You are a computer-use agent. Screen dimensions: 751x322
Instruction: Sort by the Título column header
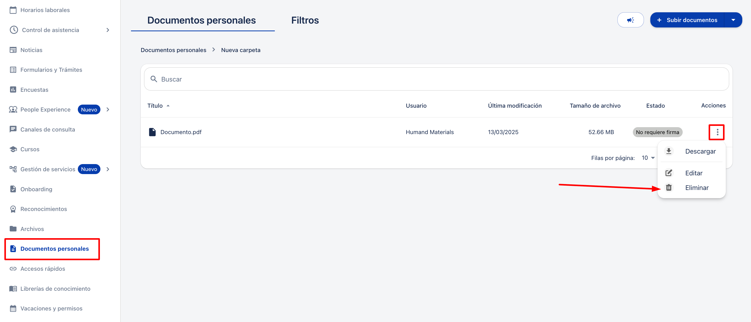(x=155, y=106)
